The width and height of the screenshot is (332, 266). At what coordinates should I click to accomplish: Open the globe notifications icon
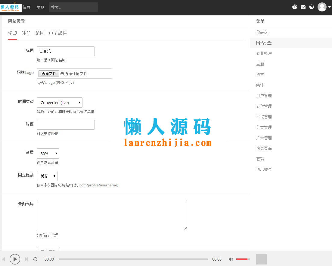[312, 7]
